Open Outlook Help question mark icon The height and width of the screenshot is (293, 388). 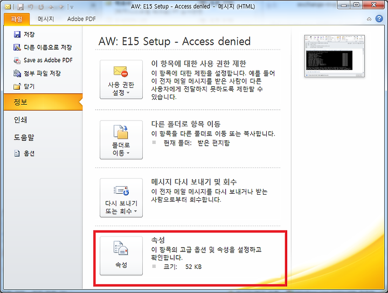(379, 18)
